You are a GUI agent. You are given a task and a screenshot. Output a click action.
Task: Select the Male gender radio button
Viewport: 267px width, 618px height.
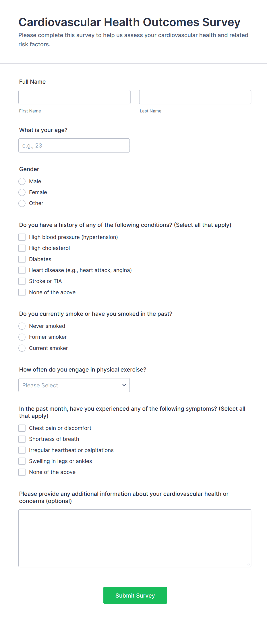point(22,181)
